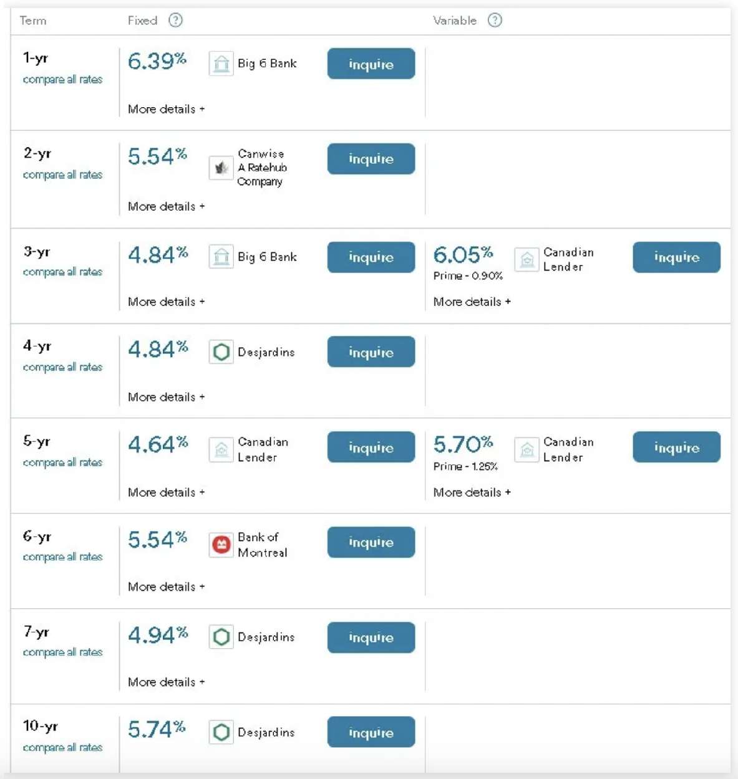
Task: Open compare all rates for 5-yr term
Action: pyautogui.click(x=62, y=462)
